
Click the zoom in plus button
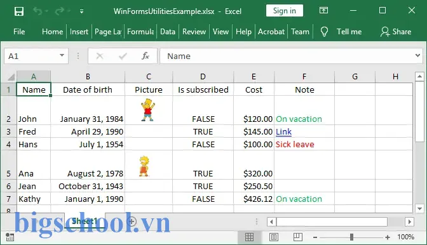[x=388, y=237]
